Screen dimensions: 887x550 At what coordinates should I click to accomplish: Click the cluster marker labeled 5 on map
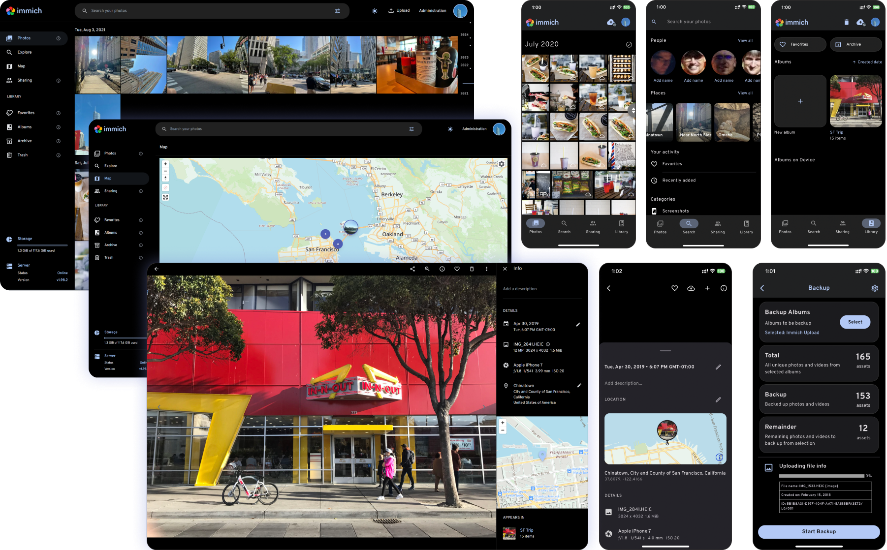tap(325, 234)
